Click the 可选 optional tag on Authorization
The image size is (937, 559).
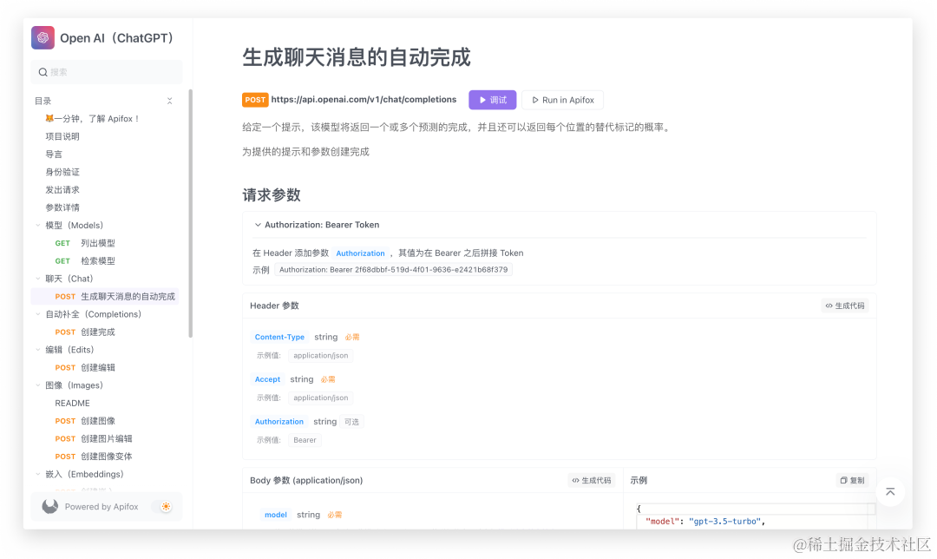pyautogui.click(x=351, y=422)
